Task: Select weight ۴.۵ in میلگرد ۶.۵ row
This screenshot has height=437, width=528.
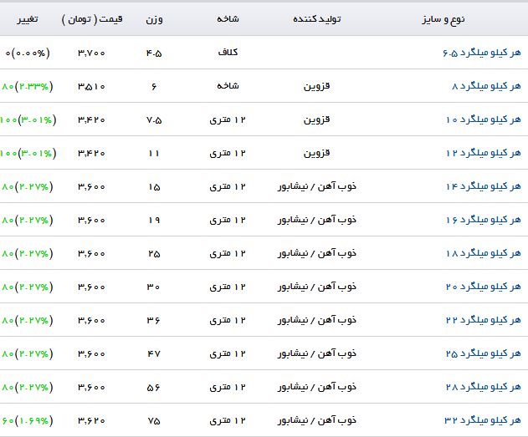Action: 154,53
